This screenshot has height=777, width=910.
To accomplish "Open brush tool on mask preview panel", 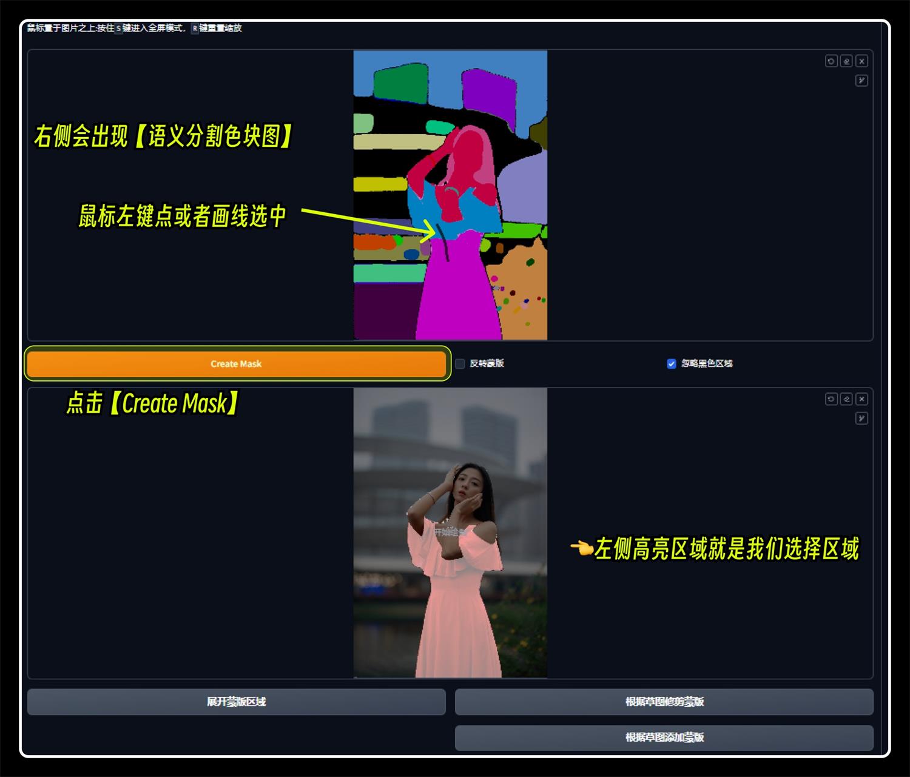I will coord(861,418).
